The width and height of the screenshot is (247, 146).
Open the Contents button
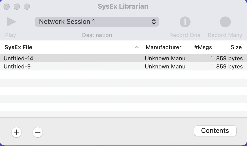tap(215, 131)
